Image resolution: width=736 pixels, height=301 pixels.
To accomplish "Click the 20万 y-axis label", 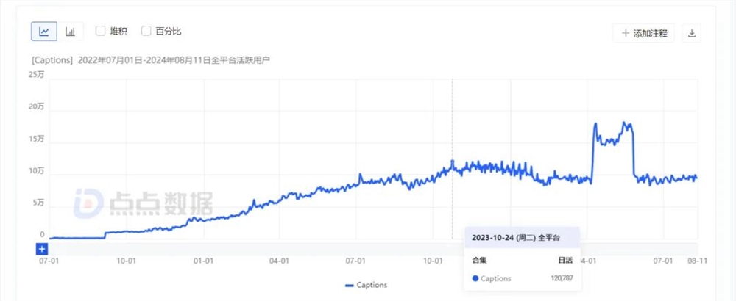I will point(37,106).
